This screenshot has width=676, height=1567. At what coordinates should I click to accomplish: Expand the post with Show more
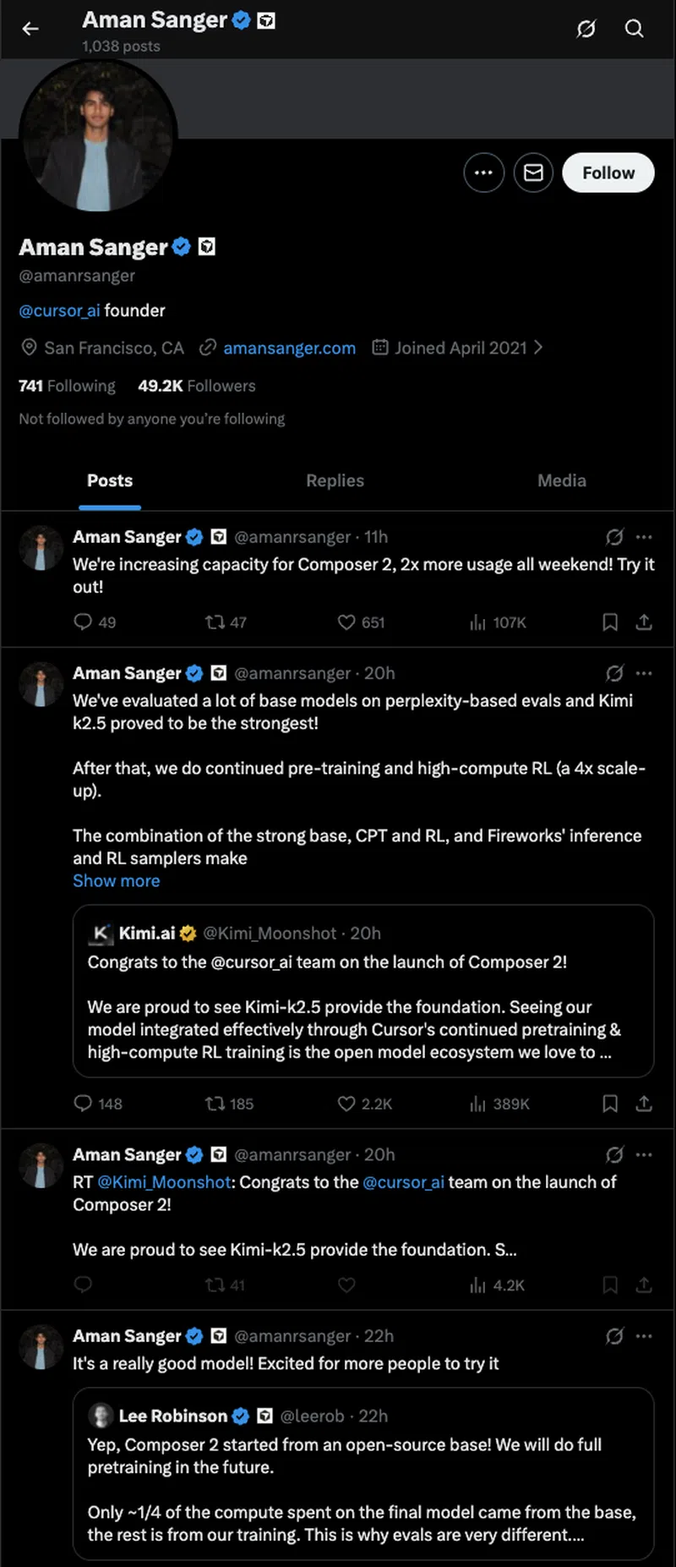coord(116,880)
